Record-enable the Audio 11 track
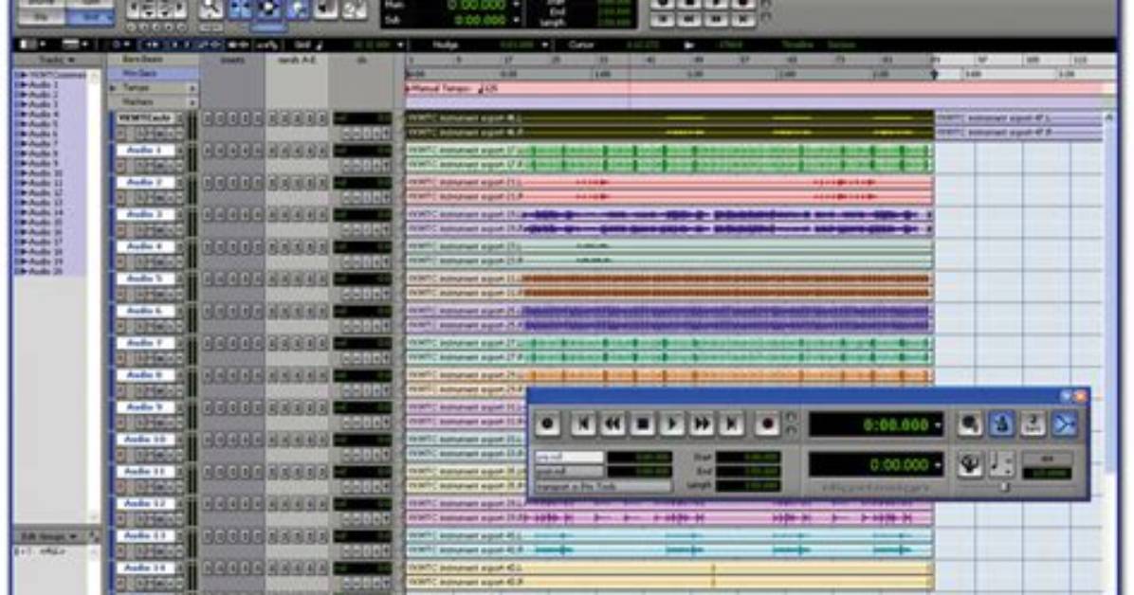Image resolution: width=1134 pixels, height=595 pixels. 120,487
